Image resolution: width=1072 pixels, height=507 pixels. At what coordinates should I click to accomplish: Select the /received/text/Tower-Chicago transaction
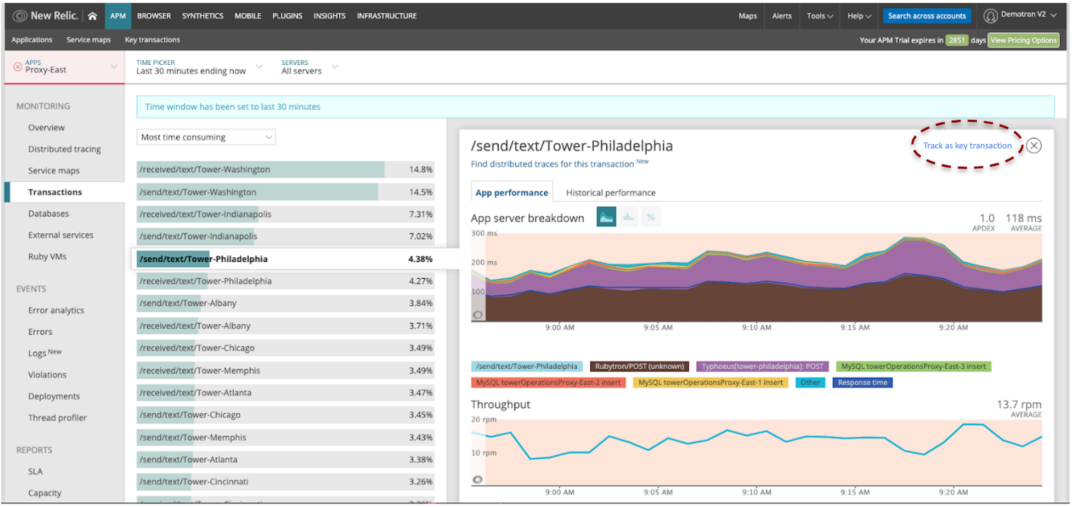click(285, 348)
